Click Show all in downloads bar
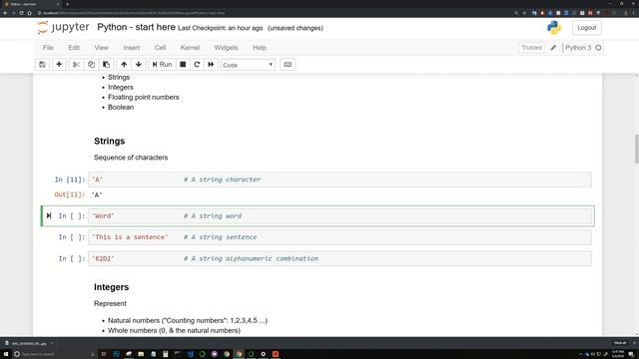 (x=620, y=343)
